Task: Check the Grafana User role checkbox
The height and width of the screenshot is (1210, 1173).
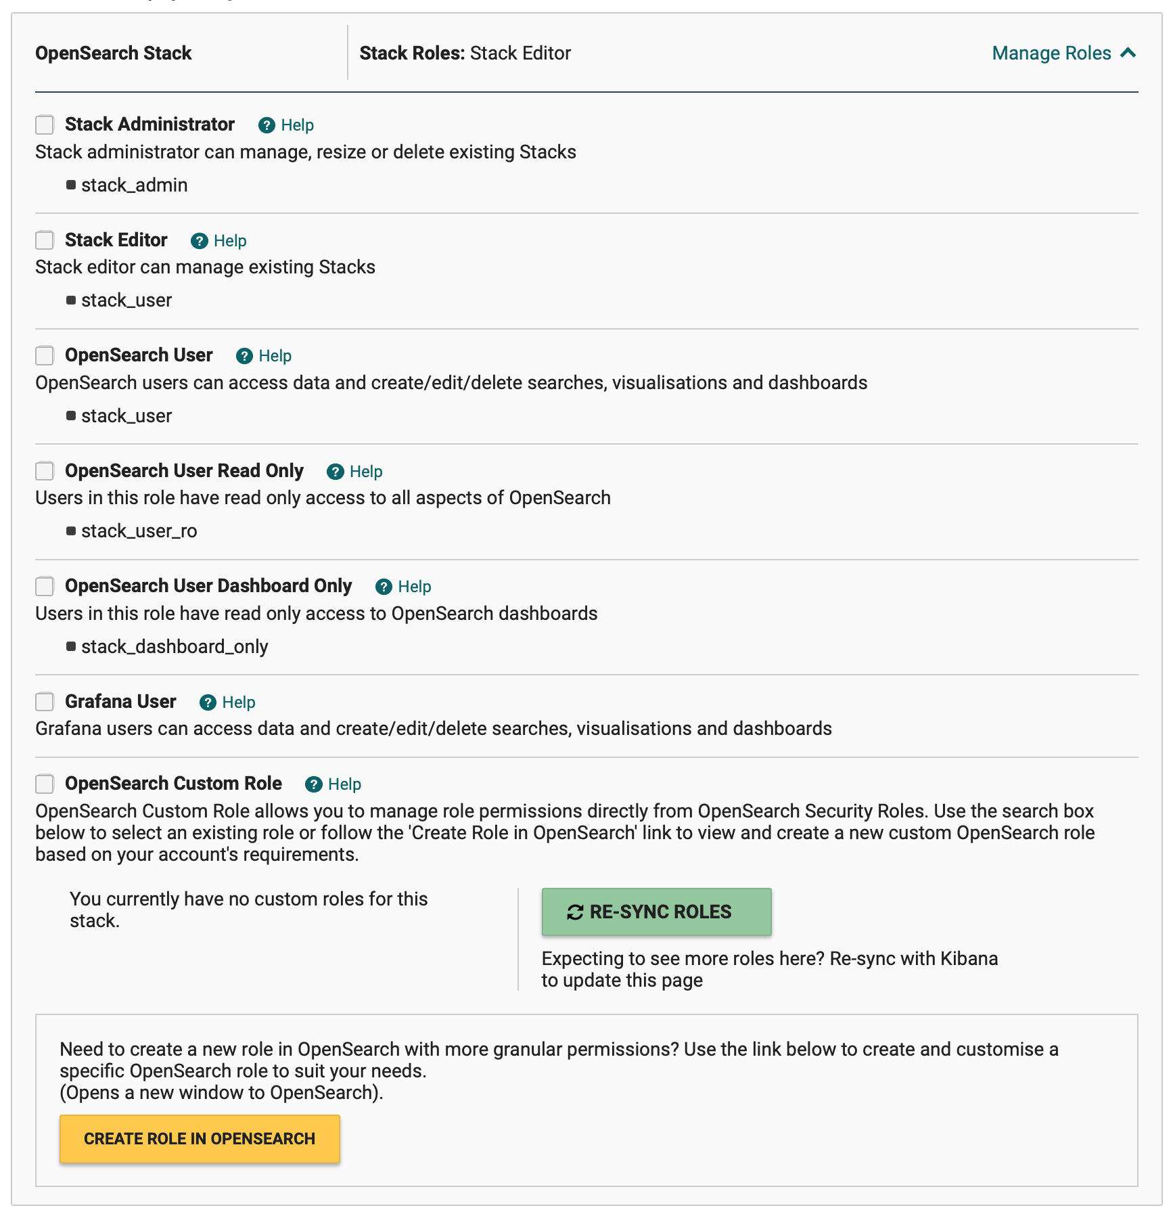Action: click(x=45, y=702)
